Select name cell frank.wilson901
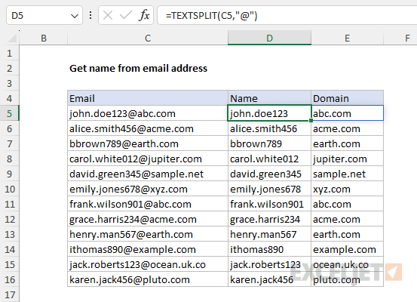The image size is (417, 302). tap(269, 204)
